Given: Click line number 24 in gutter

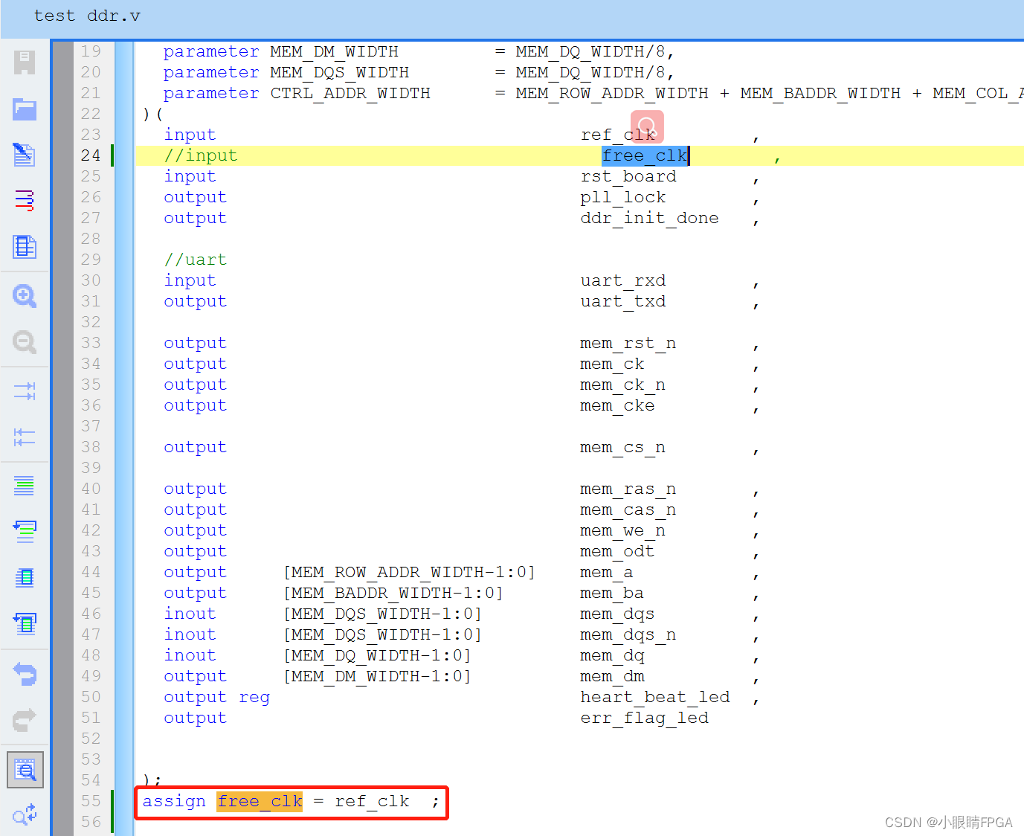Looking at the screenshot, I should click(x=91, y=155).
